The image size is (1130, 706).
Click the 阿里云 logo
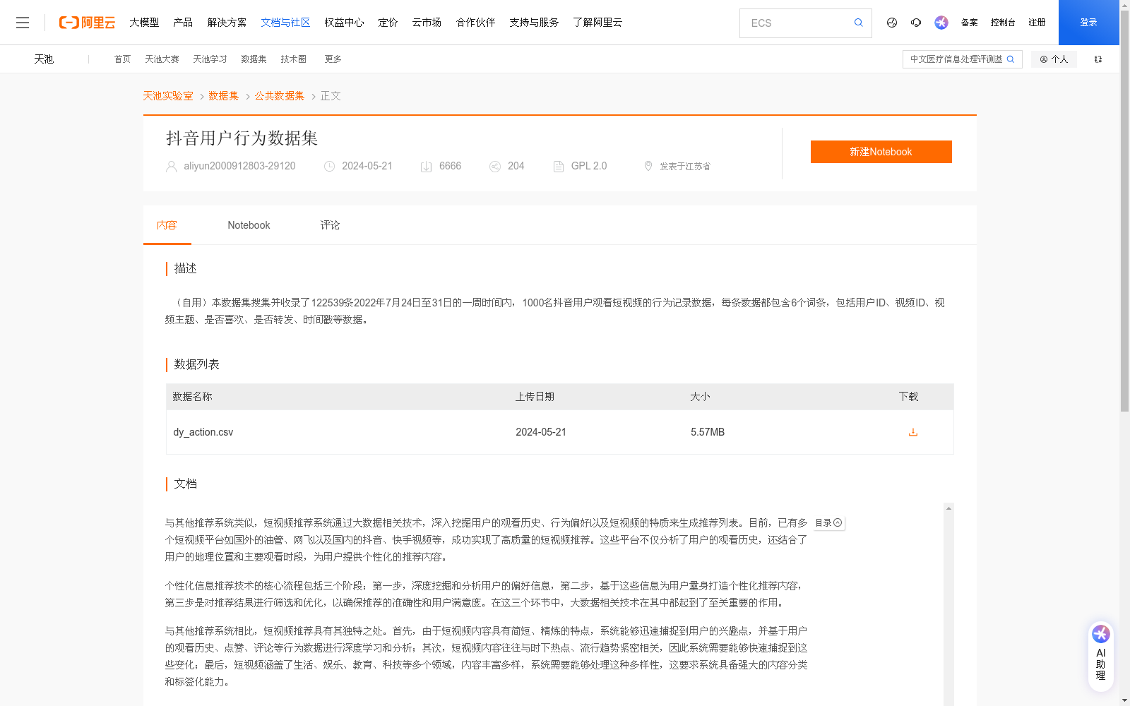[x=86, y=22]
